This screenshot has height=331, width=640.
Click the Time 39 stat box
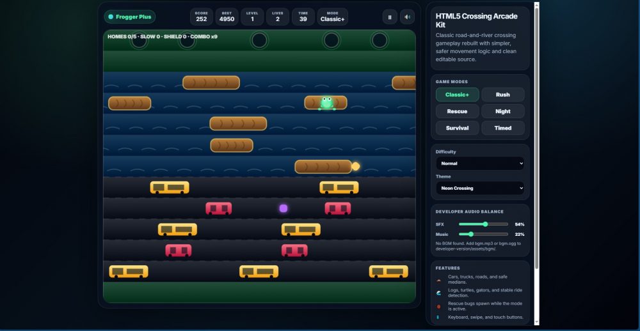point(303,17)
